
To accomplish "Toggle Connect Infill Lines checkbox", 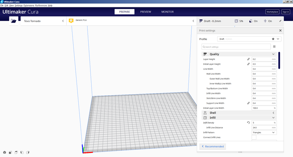I will point(254,137).
